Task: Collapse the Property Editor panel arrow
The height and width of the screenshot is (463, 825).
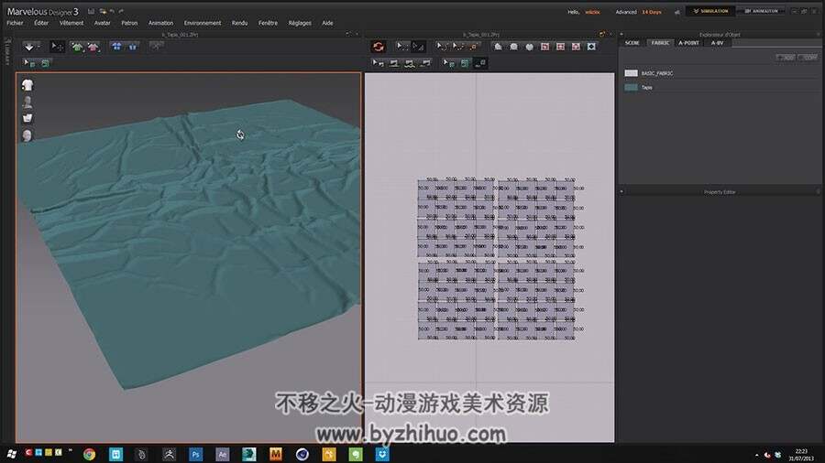Action: 621,192
